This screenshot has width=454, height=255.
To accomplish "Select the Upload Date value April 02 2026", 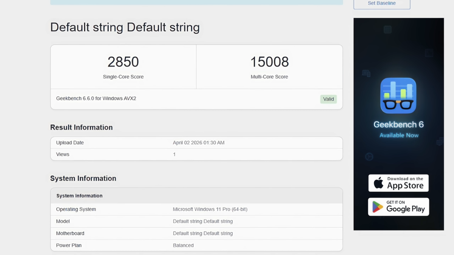I will tap(199, 143).
